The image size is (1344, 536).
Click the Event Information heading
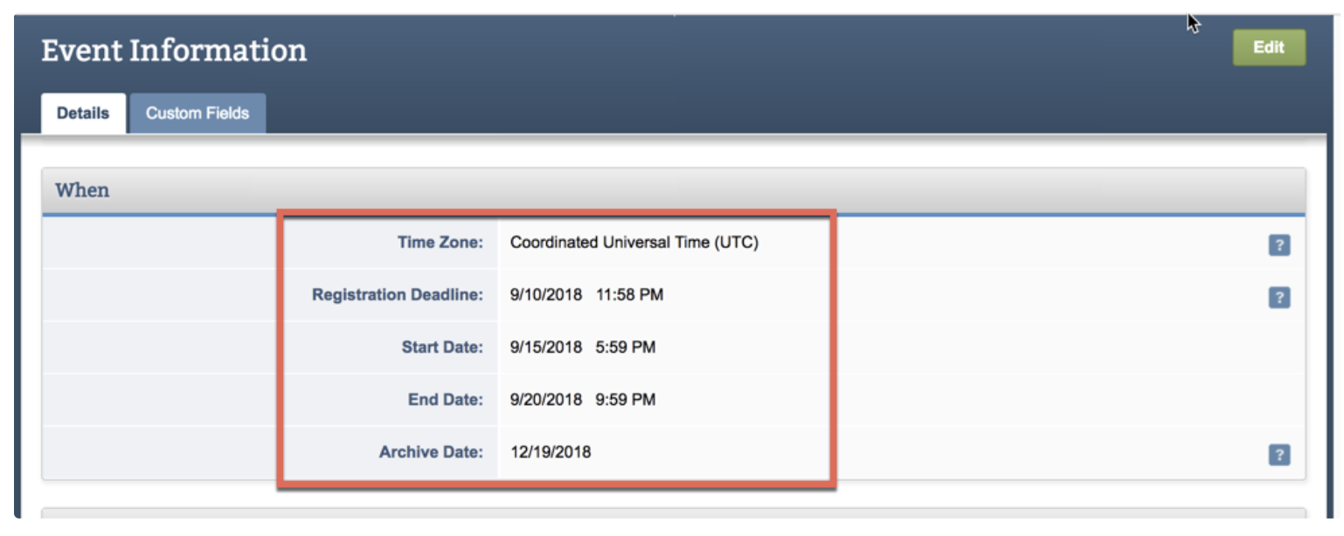click(174, 51)
